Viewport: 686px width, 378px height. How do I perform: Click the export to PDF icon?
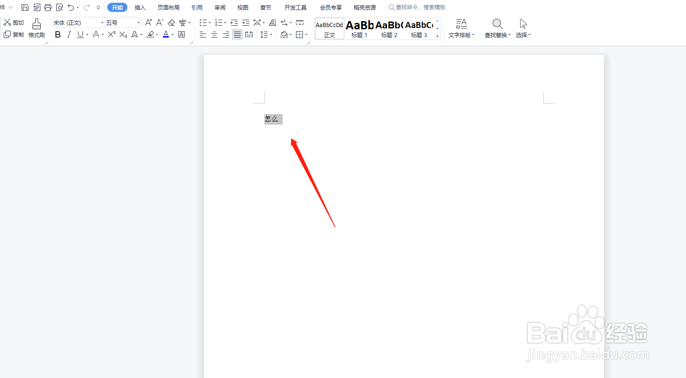point(37,7)
